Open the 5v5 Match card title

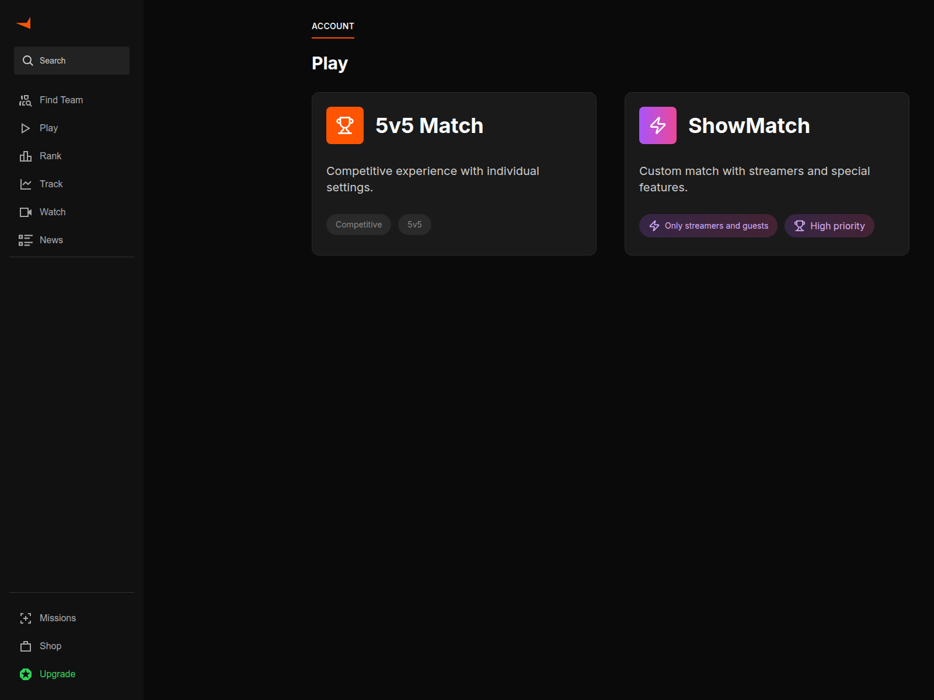pos(429,125)
